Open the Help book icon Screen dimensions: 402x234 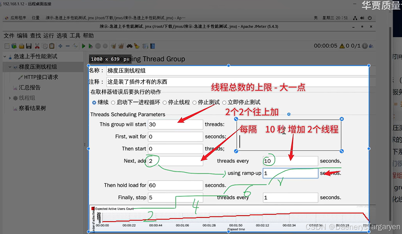(153, 46)
